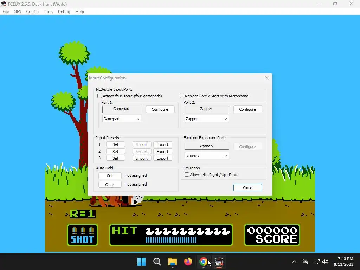Click the Port 1 Gamepad display field

click(122, 109)
